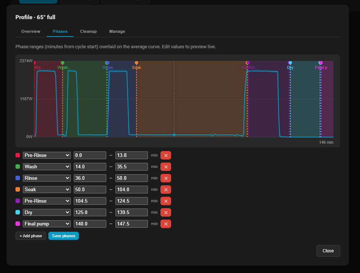Image resolution: width=360 pixels, height=273 pixels.
Task: Delete the first Pre-Rinse phase row
Action: coord(166,155)
